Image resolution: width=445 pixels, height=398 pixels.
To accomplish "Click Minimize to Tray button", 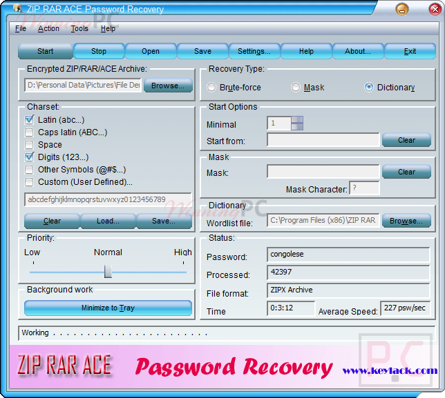I will (x=108, y=308).
